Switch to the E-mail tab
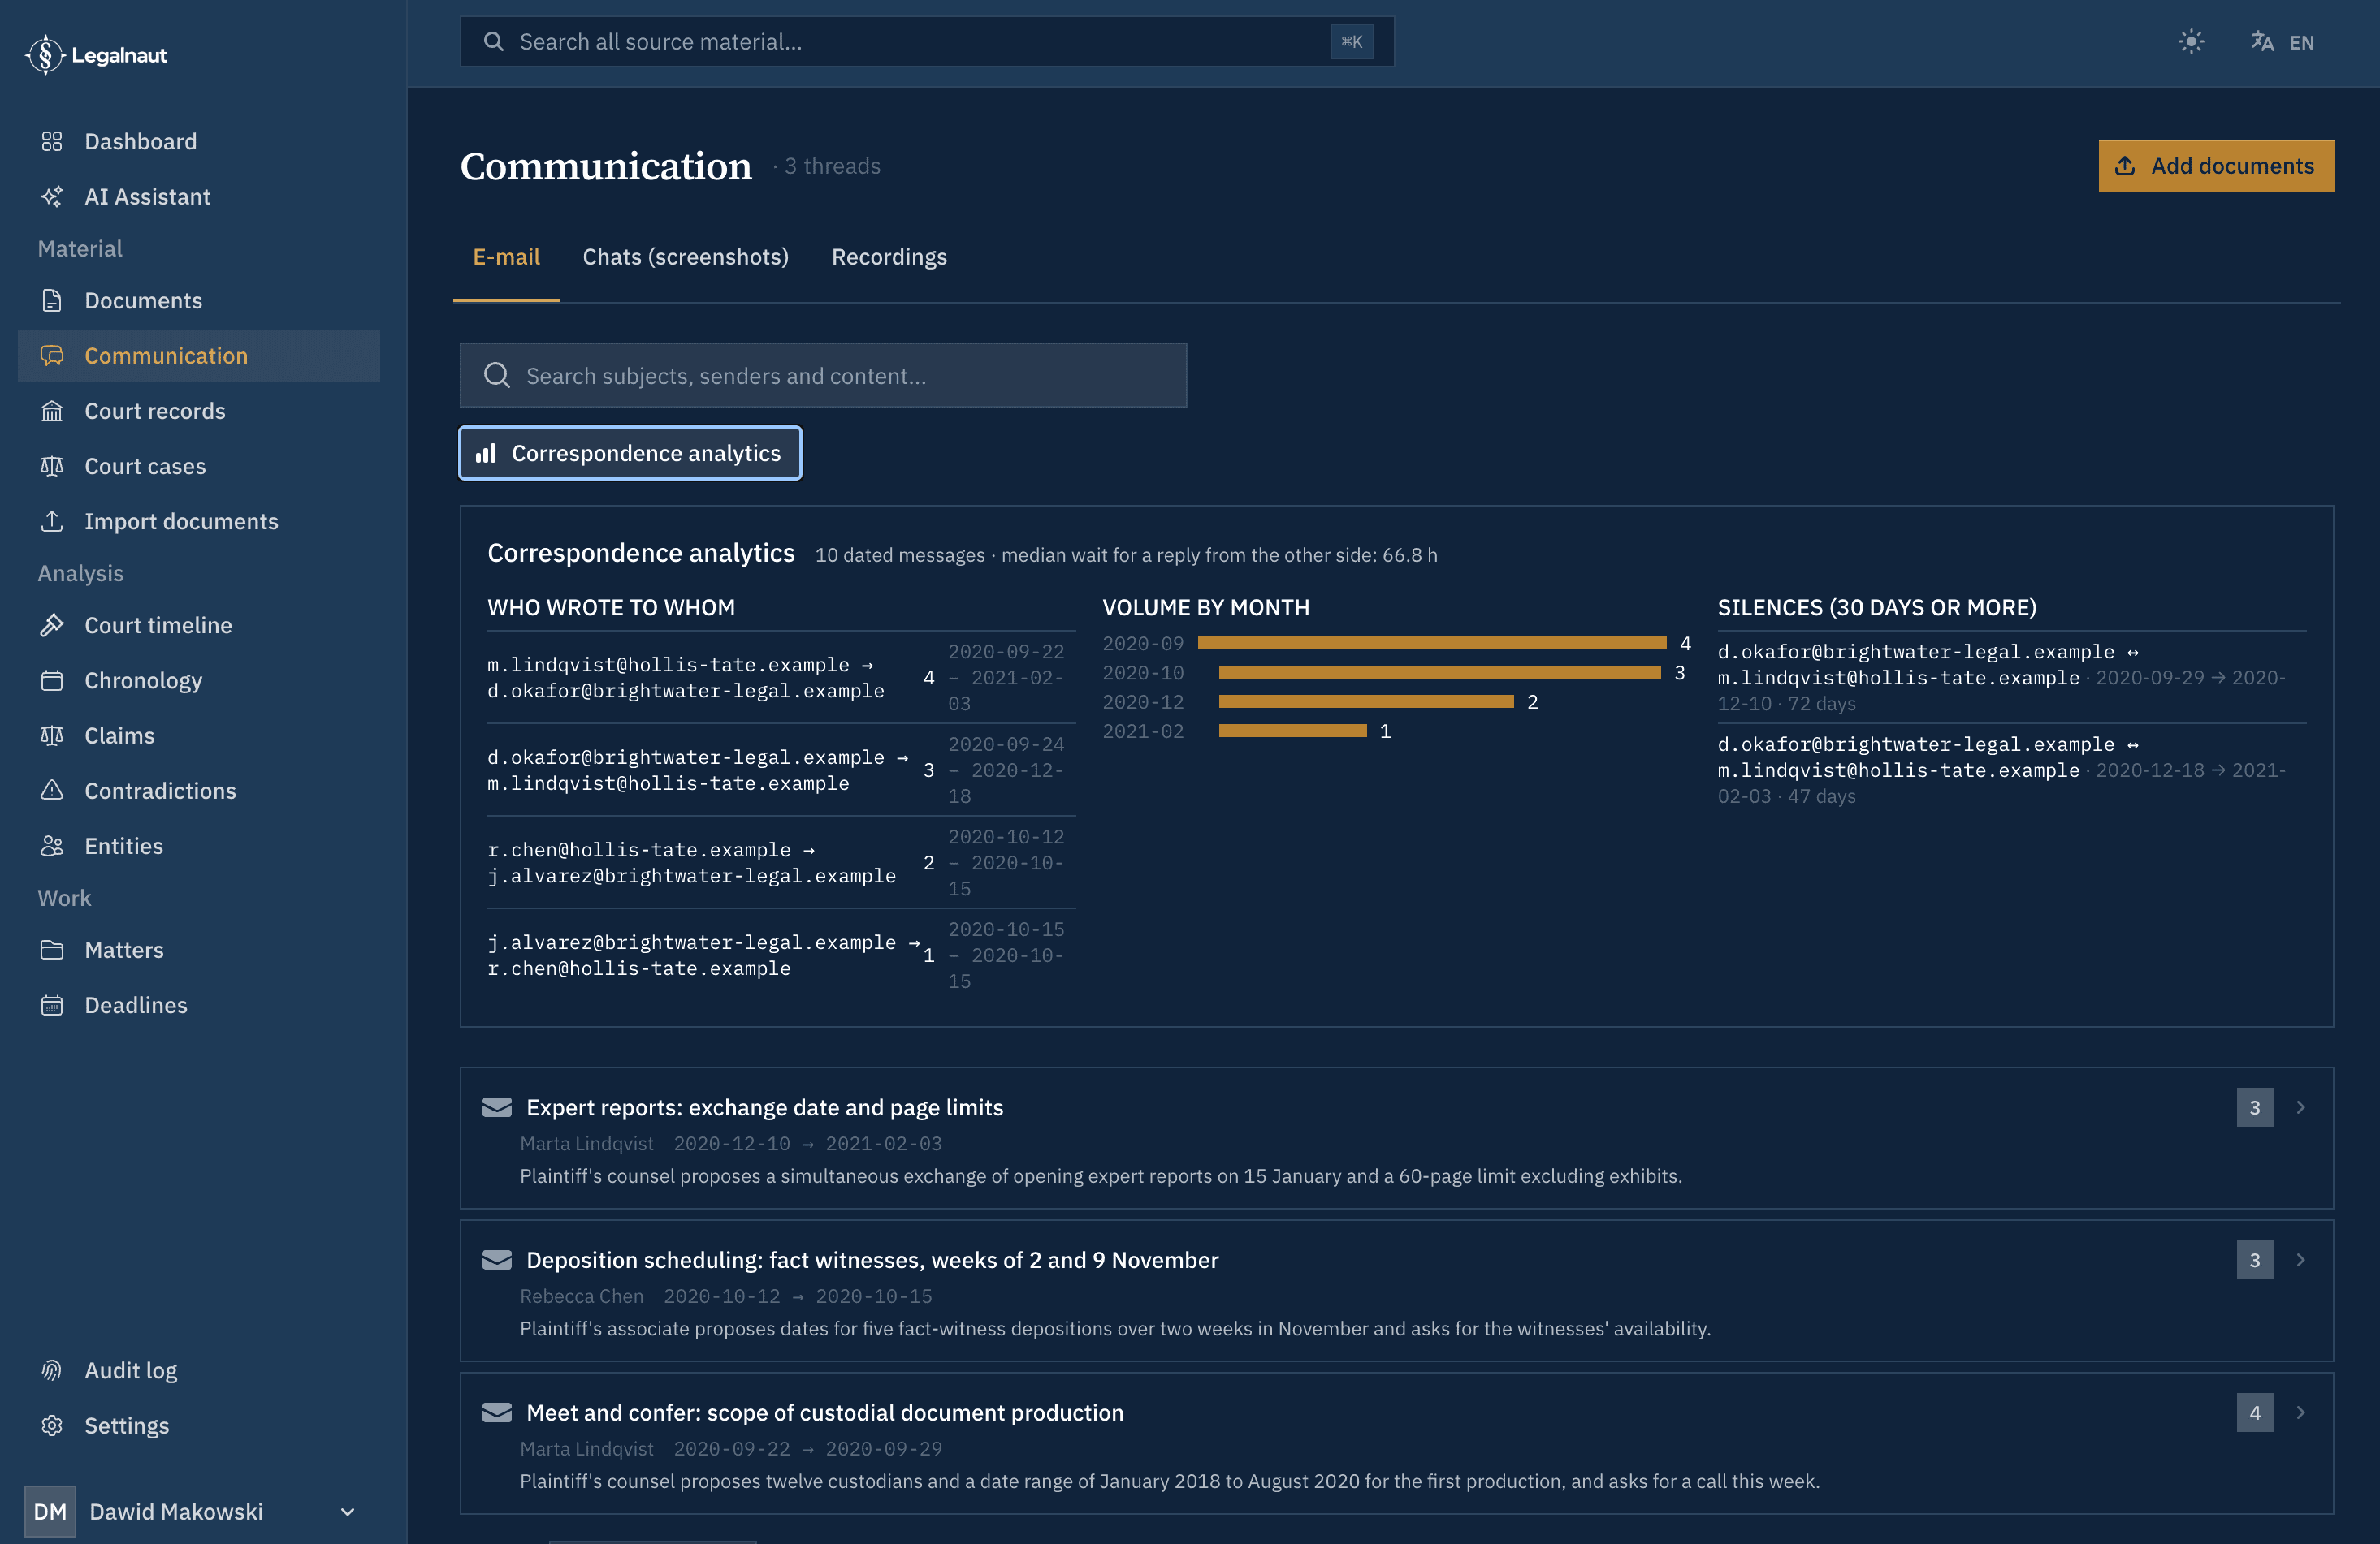 pos(506,257)
